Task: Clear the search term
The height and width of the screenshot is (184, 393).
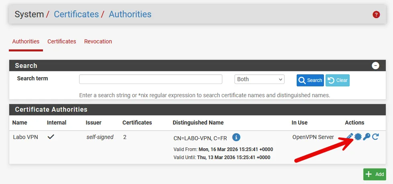Action: pyautogui.click(x=337, y=80)
